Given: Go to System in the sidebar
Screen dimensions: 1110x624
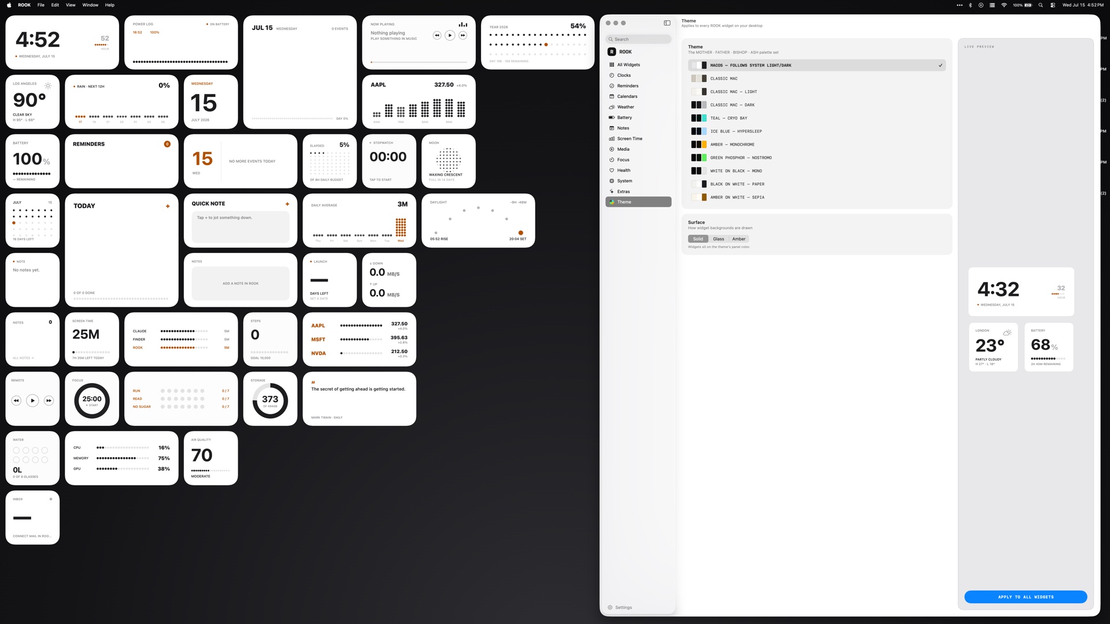Looking at the screenshot, I should pyautogui.click(x=638, y=181).
